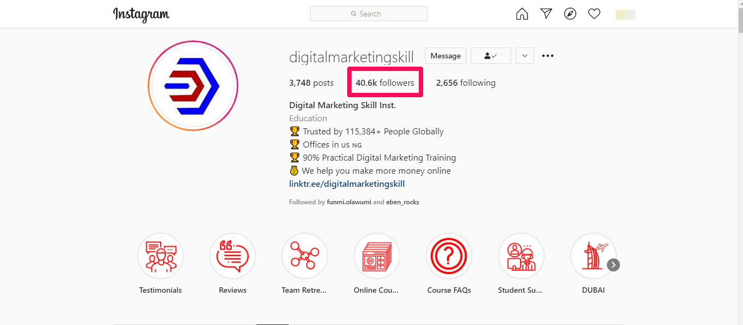Open activity feed heart icon
This screenshot has width=743, height=325.
click(594, 14)
